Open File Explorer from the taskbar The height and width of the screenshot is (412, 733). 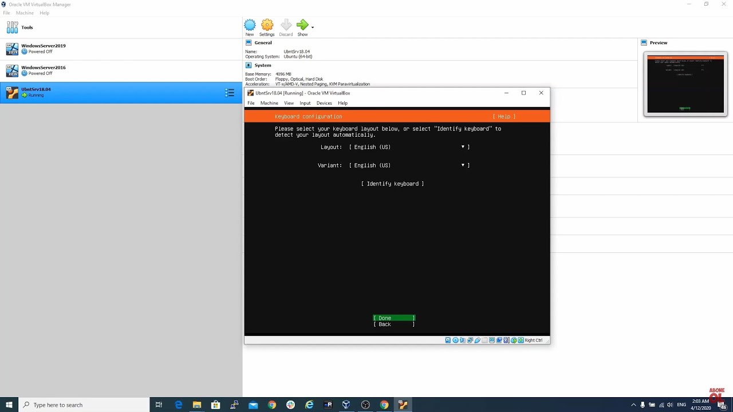click(197, 405)
